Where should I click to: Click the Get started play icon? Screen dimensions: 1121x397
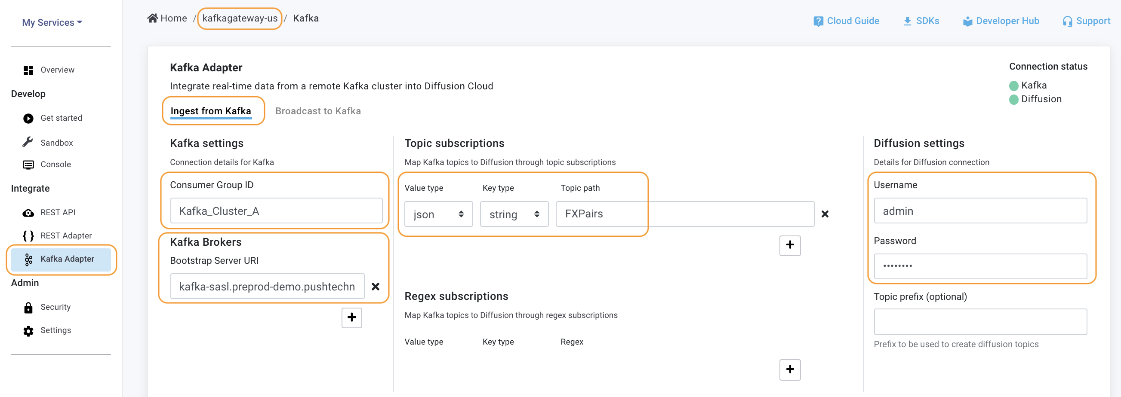(28, 118)
